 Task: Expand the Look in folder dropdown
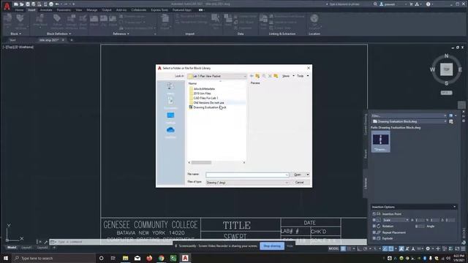pos(245,76)
